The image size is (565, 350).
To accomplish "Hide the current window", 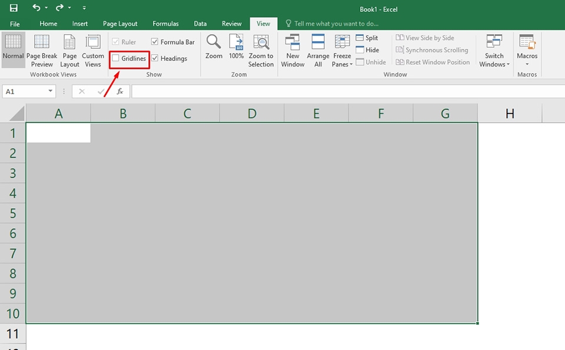I will point(367,50).
